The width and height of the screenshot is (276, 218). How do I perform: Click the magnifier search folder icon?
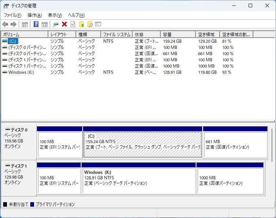(x=90, y=24)
